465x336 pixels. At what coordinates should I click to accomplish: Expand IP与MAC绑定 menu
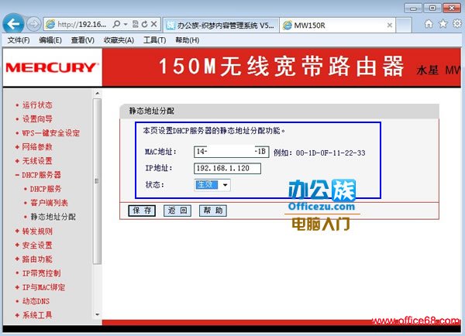pyautogui.click(x=43, y=287)
